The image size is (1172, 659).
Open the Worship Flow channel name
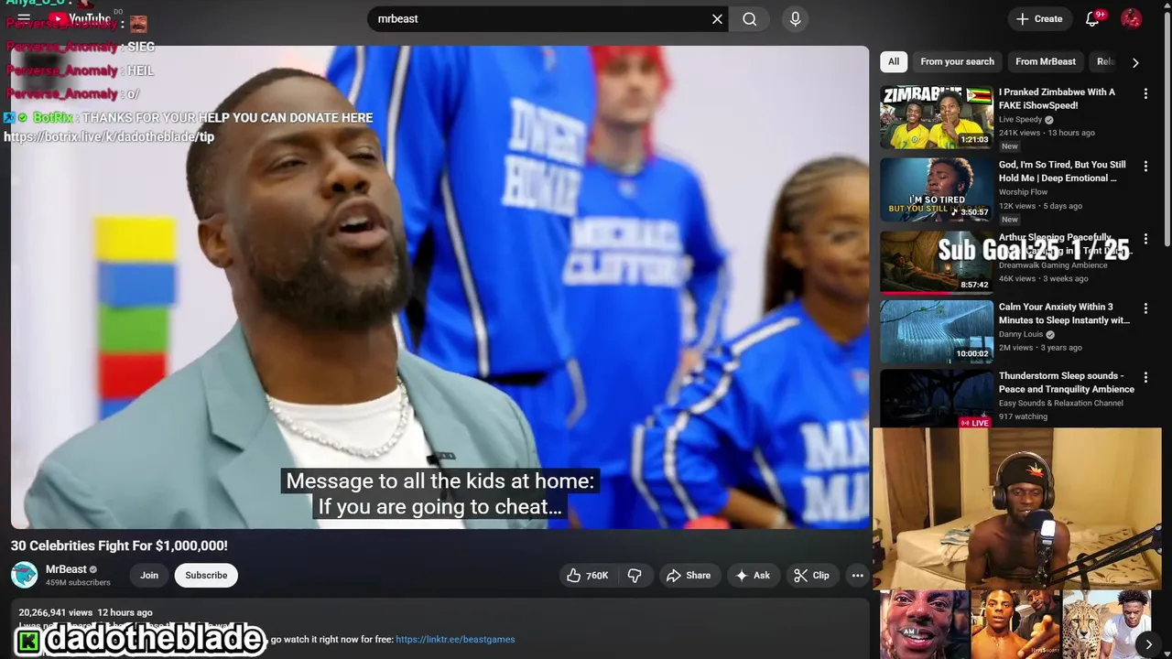point(1023,192)
